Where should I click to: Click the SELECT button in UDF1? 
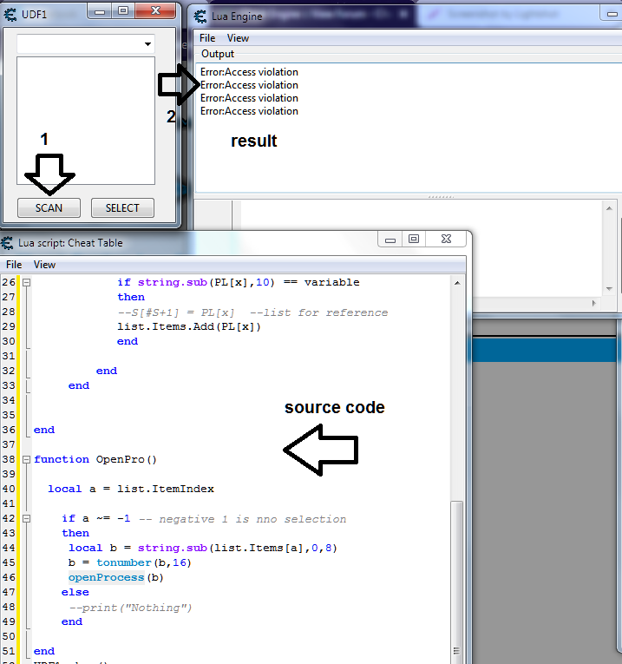pos(122,208)
